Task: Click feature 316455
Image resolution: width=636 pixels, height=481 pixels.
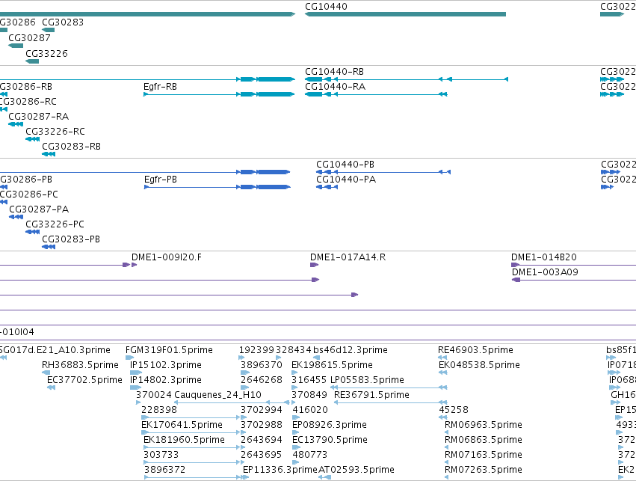Action: [x=294, y=387]
